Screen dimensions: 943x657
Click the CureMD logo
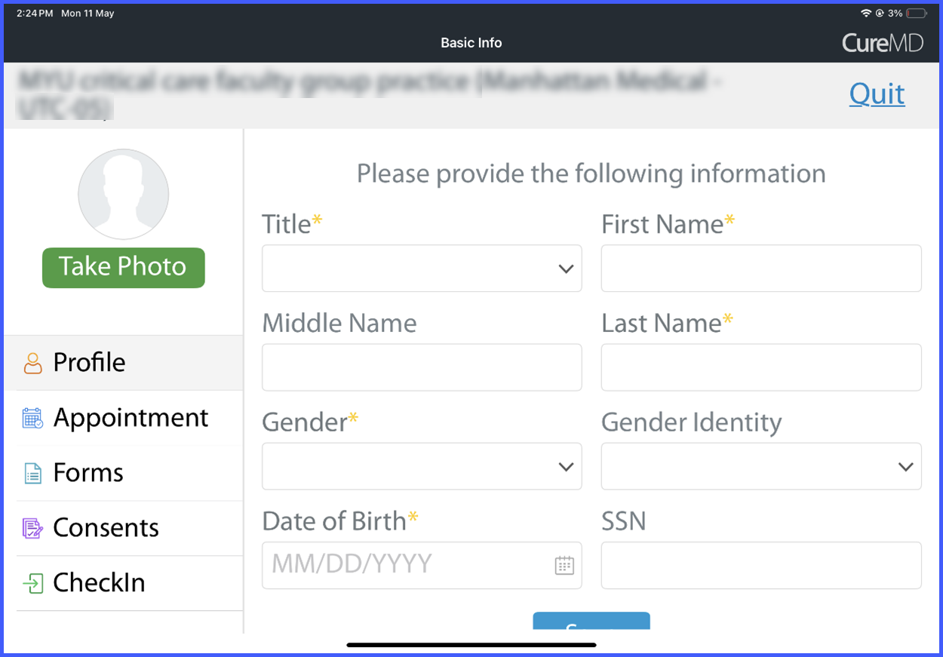(882, 43)
